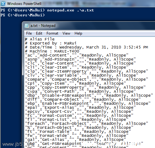Viewport: 155px width, 148px height.
Task: Click the "dbp","Disable-PSBreakpoint" line
Action: click(x=89, y=95)
